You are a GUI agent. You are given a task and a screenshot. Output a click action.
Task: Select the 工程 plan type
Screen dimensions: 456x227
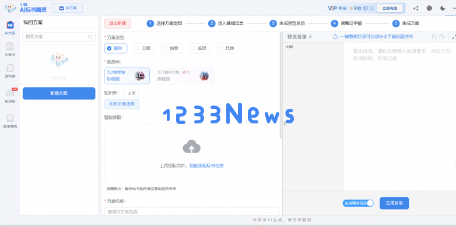click(143, 48)
